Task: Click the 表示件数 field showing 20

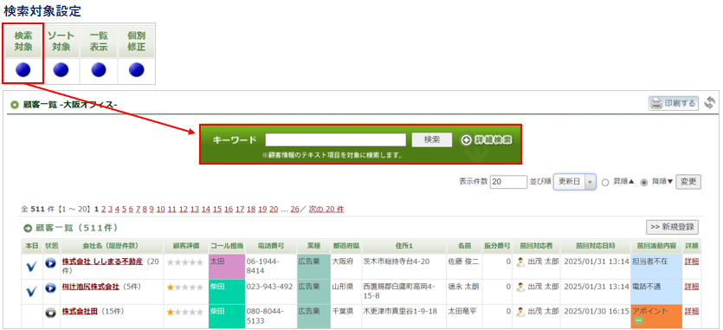Action: [508, 182]
